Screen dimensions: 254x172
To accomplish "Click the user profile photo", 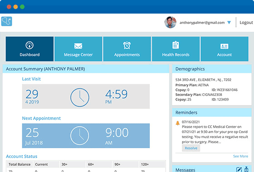I will pos(171,22).
